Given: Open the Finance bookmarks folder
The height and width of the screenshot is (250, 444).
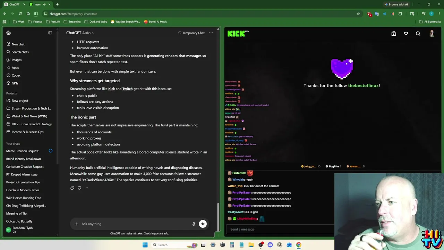Looking at the screenshot, I should click(35, 22).
